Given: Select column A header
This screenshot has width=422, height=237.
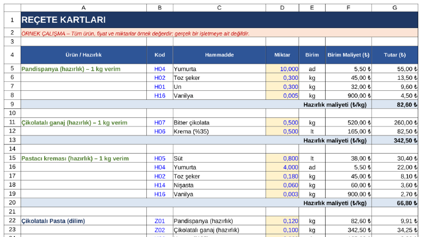Looking at the screenshot, I should point(84,8).
